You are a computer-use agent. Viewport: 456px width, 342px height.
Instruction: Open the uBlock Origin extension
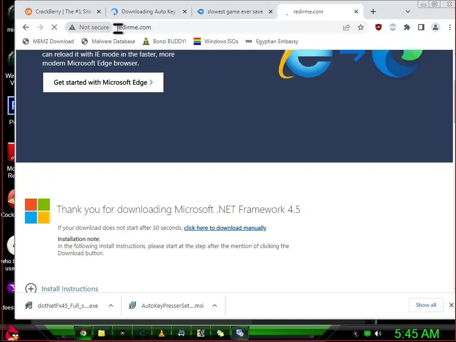pyautogui.click(x=379, y=27)
